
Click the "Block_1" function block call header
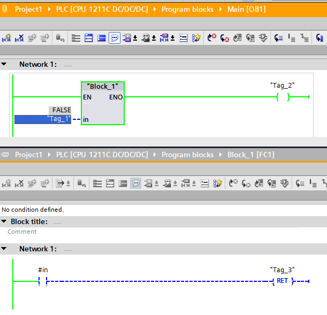103,86
